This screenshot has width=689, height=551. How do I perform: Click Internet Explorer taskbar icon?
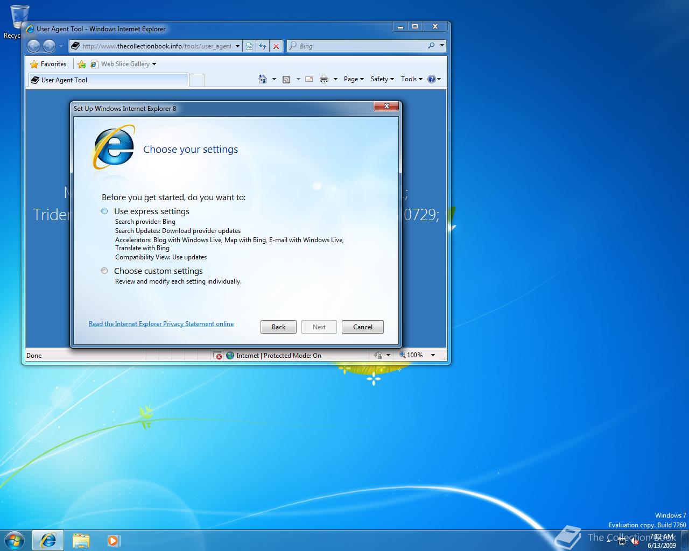(48, 540)
